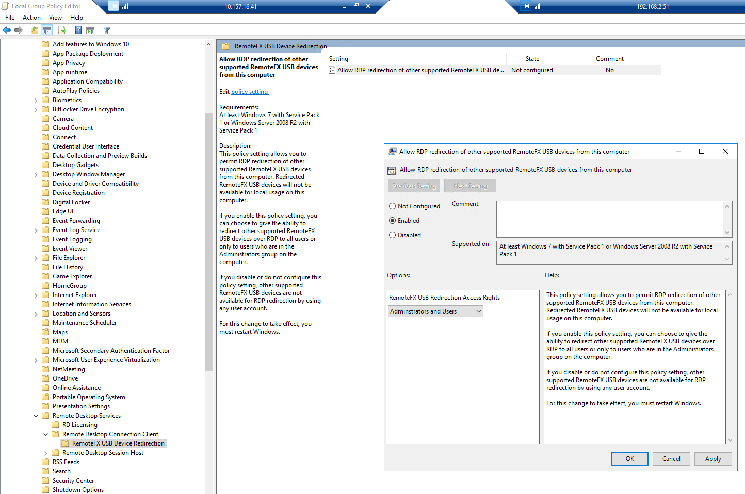Click the Maps folder icon
The width and height of the screenshot is (745, 494).
(45, 332)
